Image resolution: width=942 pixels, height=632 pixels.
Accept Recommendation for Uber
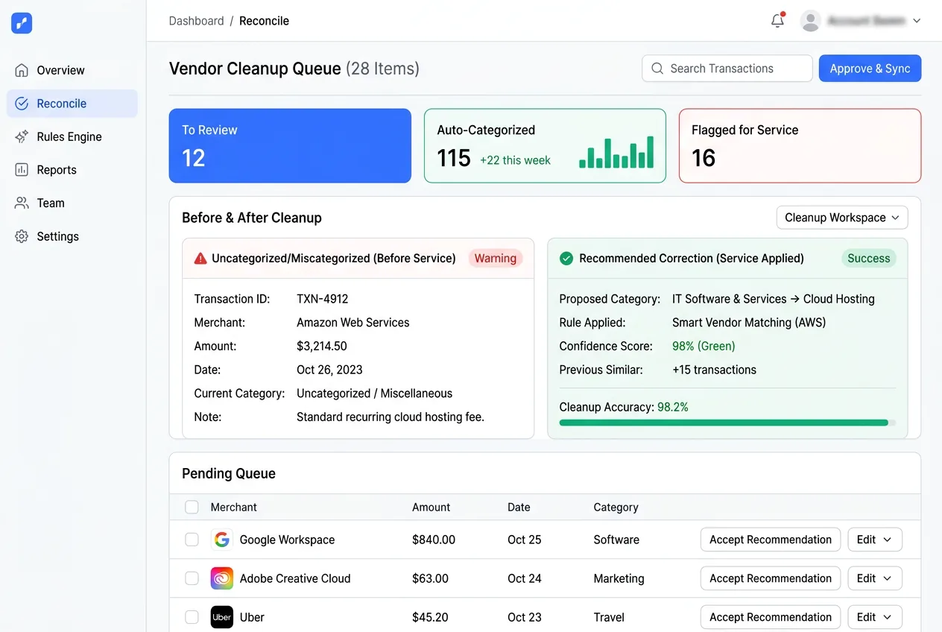(x=771, y=617)
